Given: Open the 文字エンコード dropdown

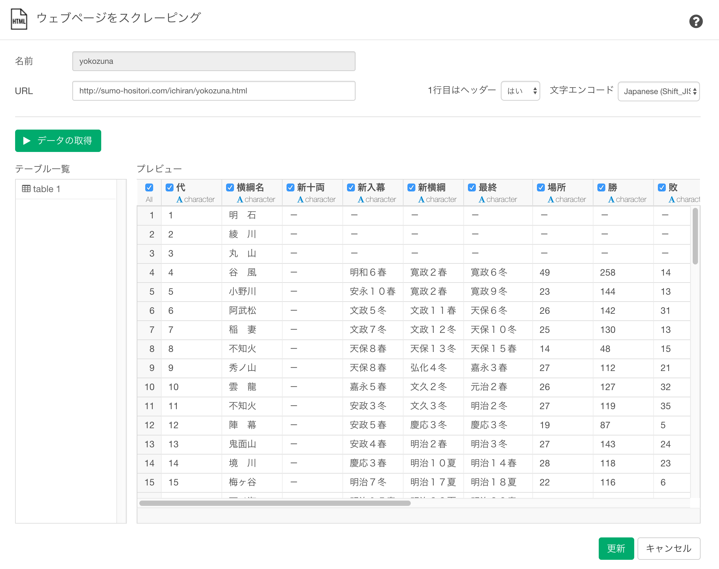Looking at the screenshot, I should pyautogui.click(x=659, y=91).
